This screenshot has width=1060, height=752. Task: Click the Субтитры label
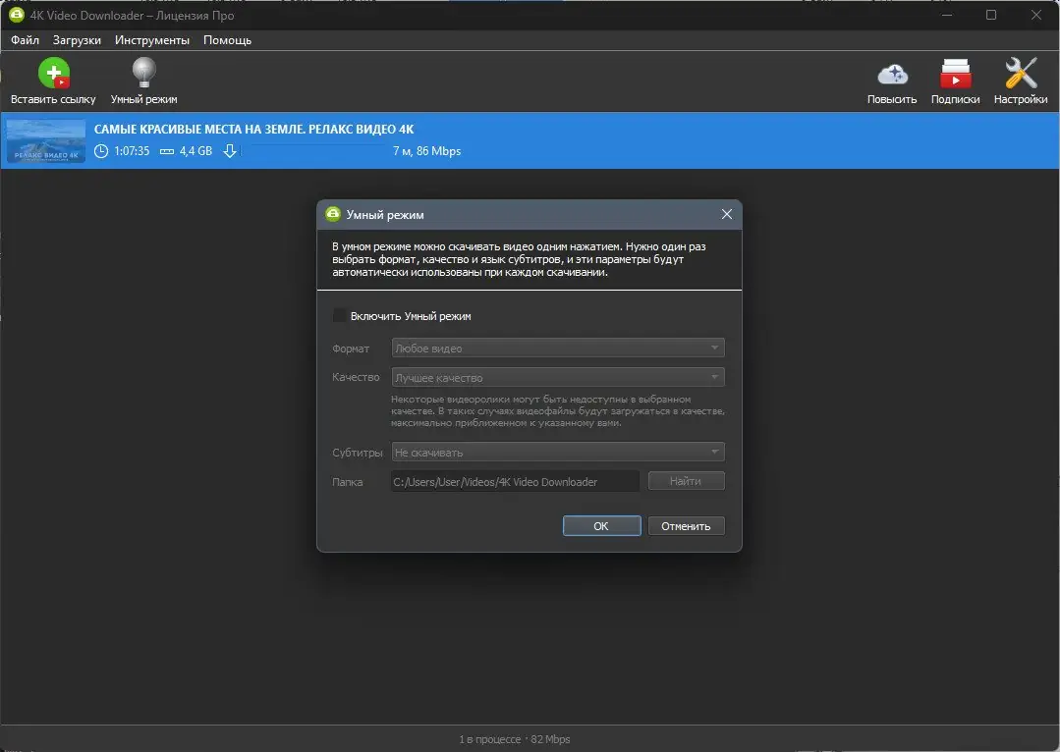click(358, 453)
